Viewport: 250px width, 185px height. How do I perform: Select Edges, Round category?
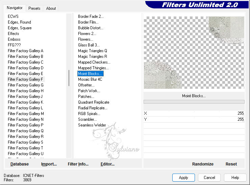click(19, 22)
